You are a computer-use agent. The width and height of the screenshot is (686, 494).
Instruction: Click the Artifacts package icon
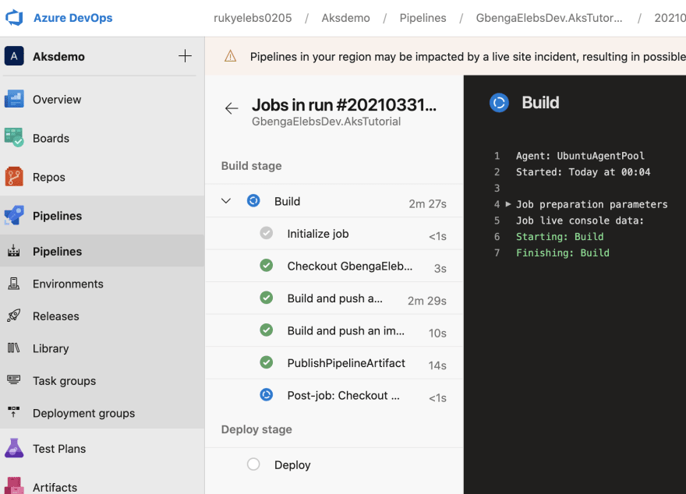[14, 485]
